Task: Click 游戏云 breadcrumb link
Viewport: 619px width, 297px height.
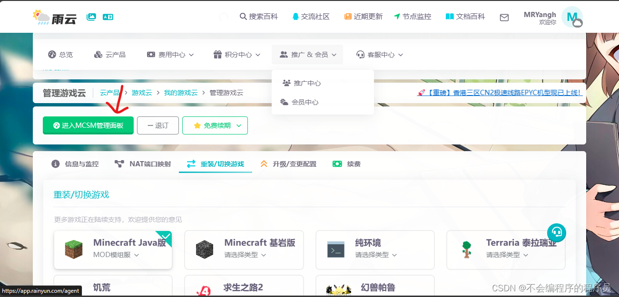Action: pyautogui.click(x=142, y=93)
